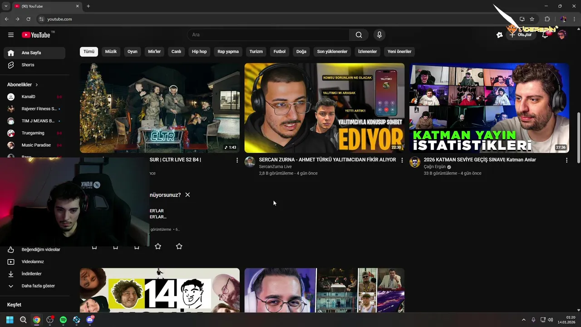
Task: Select the Yeni öneriler filter chip
Action: 399,52
